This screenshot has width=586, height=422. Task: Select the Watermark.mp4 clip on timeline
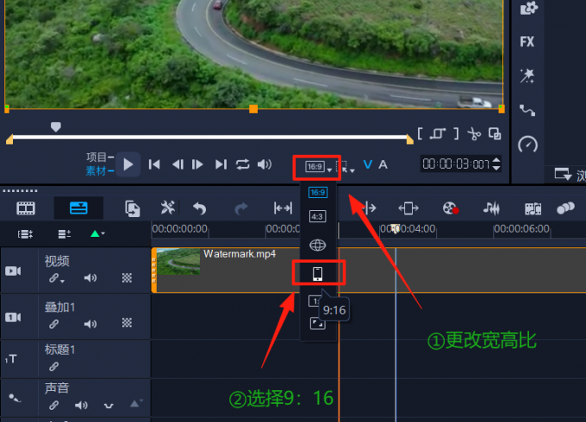(241, 270)
